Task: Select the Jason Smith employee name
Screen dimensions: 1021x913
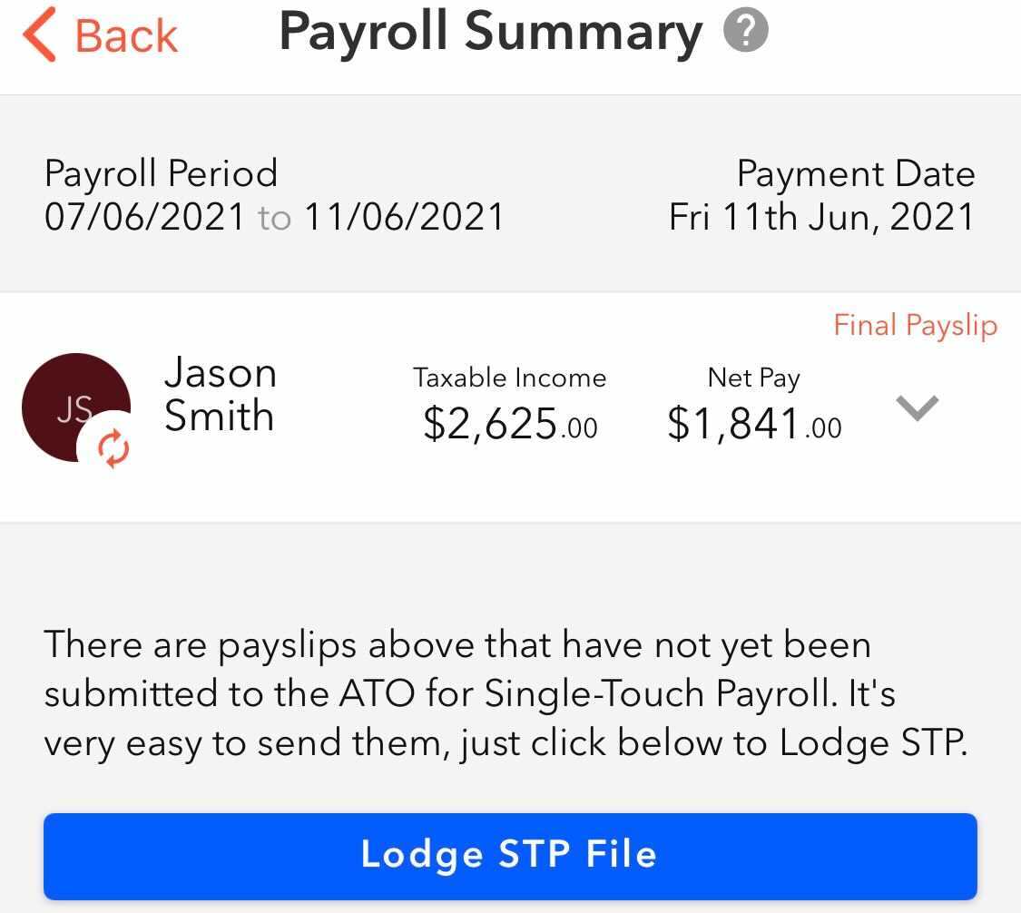Action: pyautogui.click(x=220, y=395)
